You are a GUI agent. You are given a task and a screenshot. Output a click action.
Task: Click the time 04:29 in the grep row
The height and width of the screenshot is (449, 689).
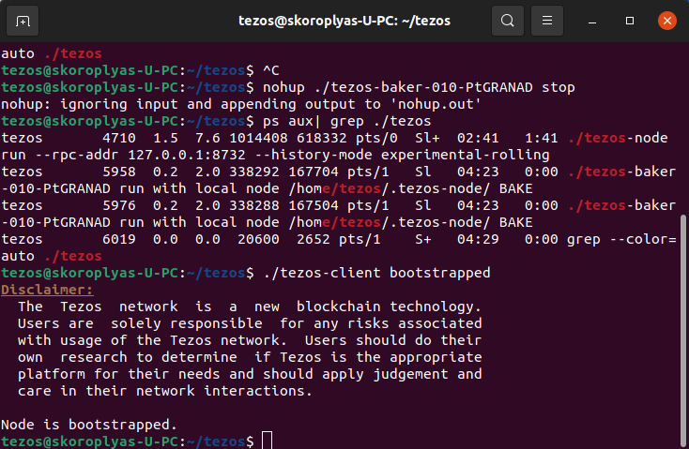point(478,239)
